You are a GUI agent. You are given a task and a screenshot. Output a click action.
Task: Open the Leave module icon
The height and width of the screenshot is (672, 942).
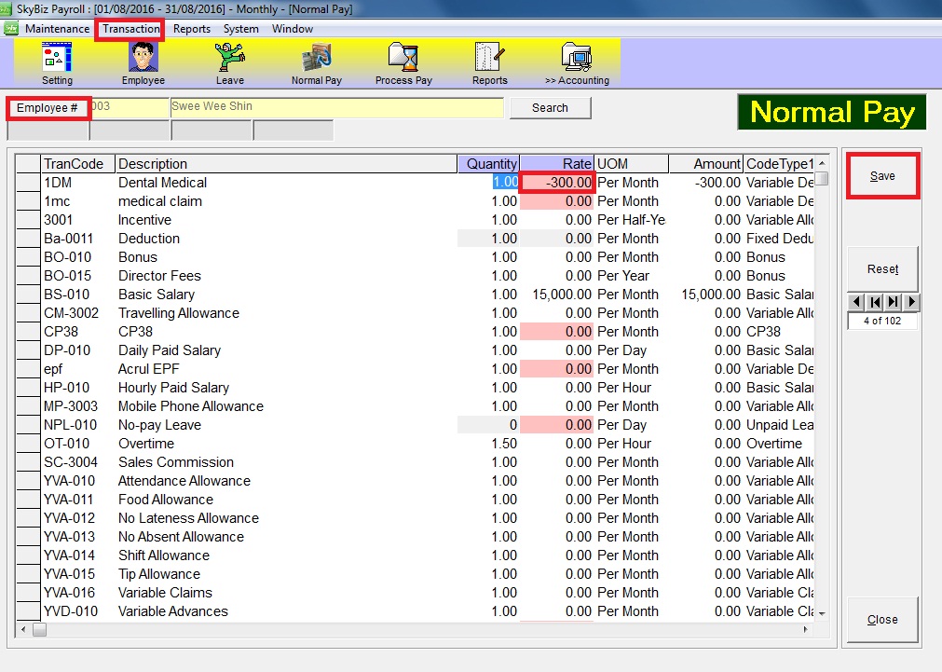229,62
